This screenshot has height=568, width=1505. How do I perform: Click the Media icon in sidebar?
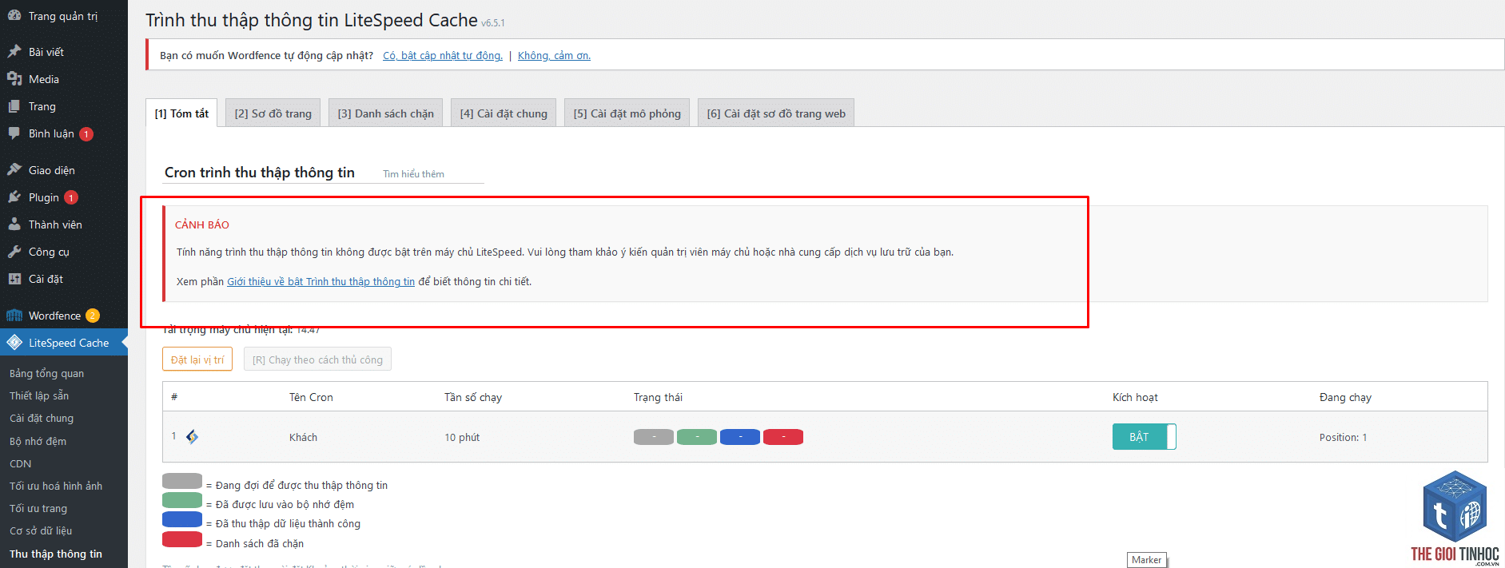(14, 78)
